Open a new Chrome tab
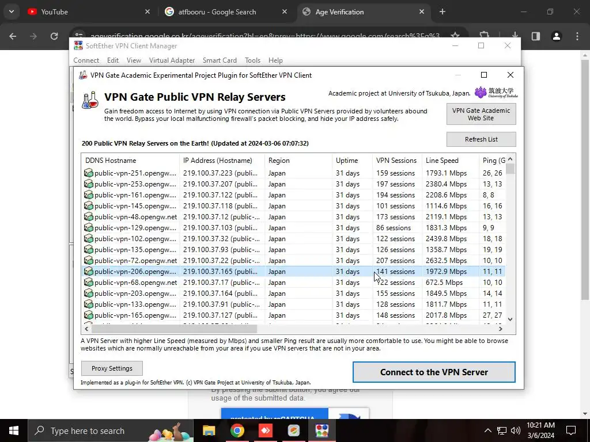This screenshot has width=590, height=442. pyautogui.click(x=442, y=12)
